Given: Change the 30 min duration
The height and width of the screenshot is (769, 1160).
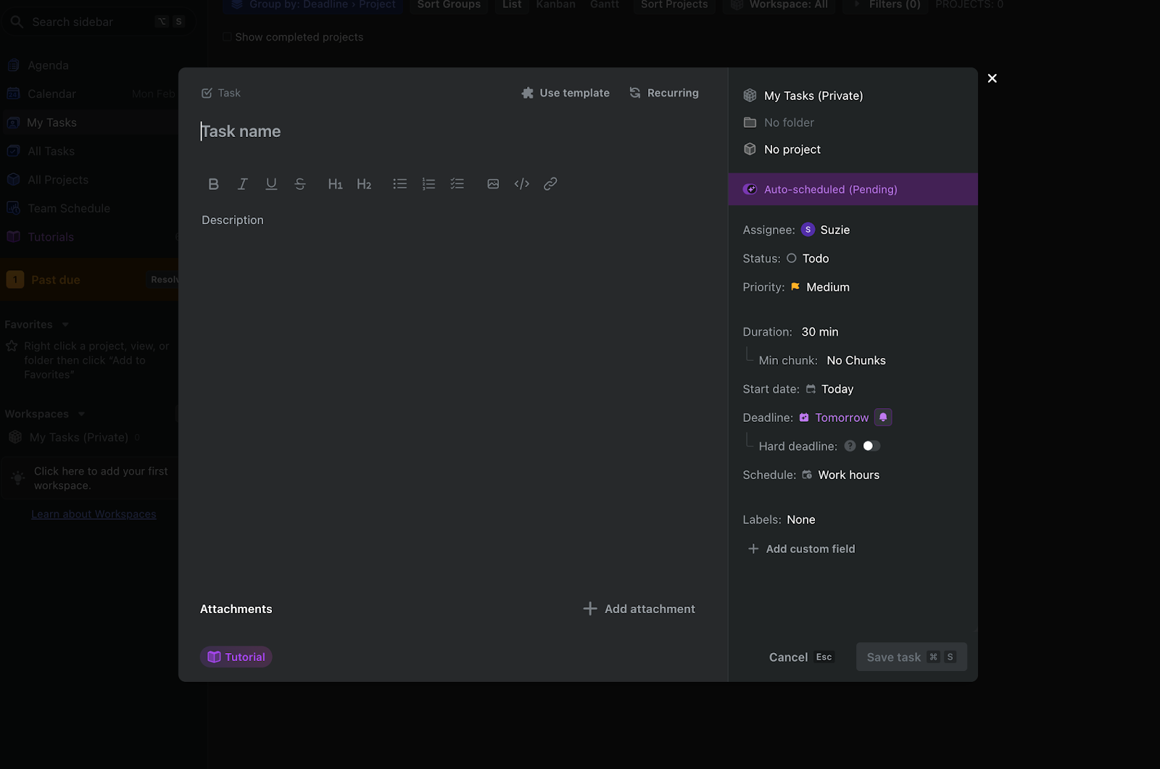Looking at the screenshot, I should (820, 332).
